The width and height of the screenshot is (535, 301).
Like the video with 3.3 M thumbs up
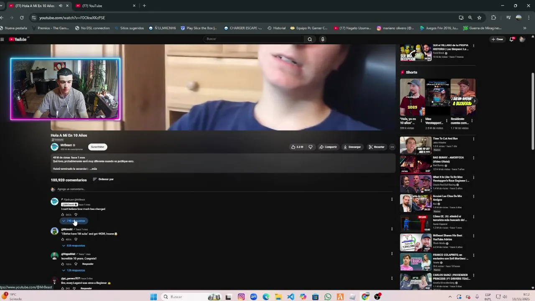[x=297, y=147]
